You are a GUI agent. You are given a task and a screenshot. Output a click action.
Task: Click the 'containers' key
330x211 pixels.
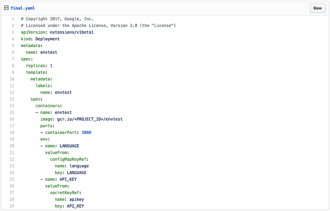tap(48, 106)
